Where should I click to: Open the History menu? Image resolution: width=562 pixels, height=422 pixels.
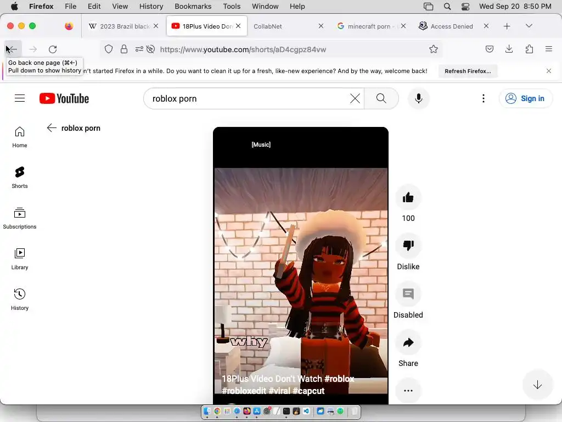pyautogui.click(x=151, y=7)
